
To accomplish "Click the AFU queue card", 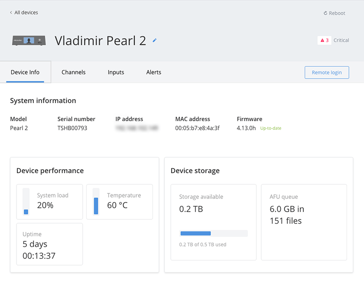I will [304, 222].
